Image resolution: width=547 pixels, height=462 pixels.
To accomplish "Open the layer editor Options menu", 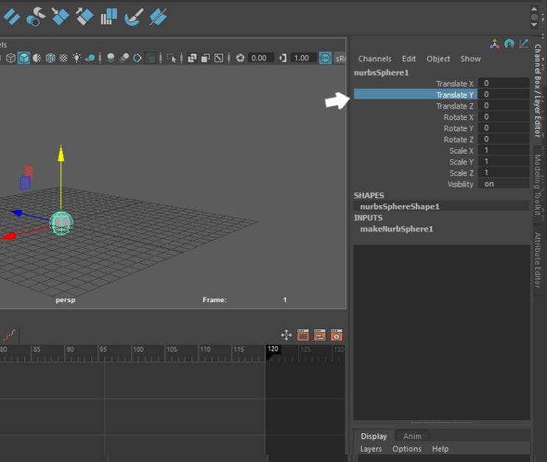I will click(407, 449).
